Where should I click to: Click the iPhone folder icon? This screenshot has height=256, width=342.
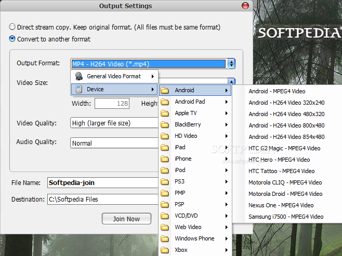(x=165, y=159)
